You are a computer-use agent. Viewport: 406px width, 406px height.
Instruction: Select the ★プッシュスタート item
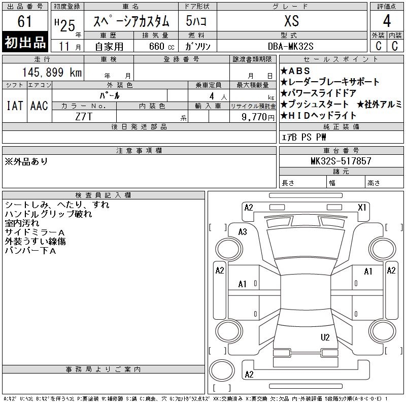pyautogui.click(x=315, y=105)
